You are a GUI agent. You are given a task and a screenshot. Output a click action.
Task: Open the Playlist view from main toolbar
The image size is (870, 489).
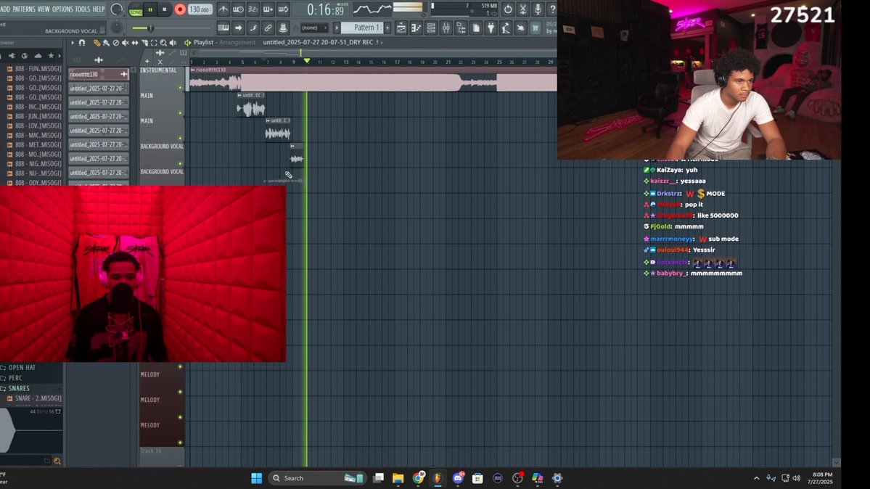click(x=401, y=28)
